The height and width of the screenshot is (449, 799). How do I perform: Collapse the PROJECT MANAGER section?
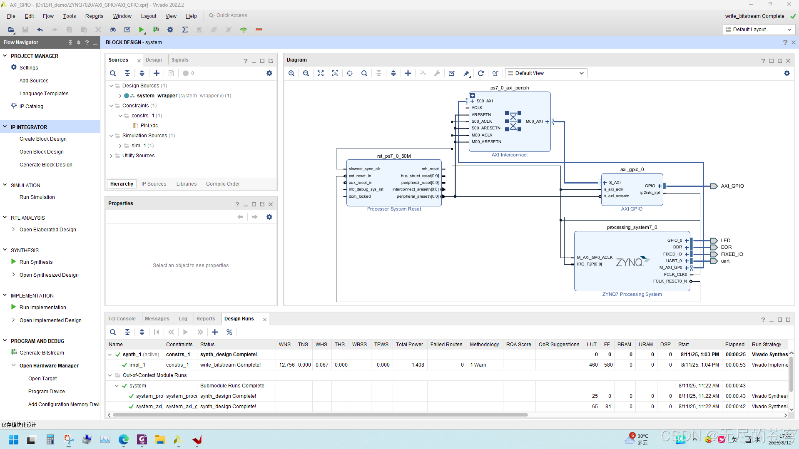pyautogui.click(x=5, y=56)
